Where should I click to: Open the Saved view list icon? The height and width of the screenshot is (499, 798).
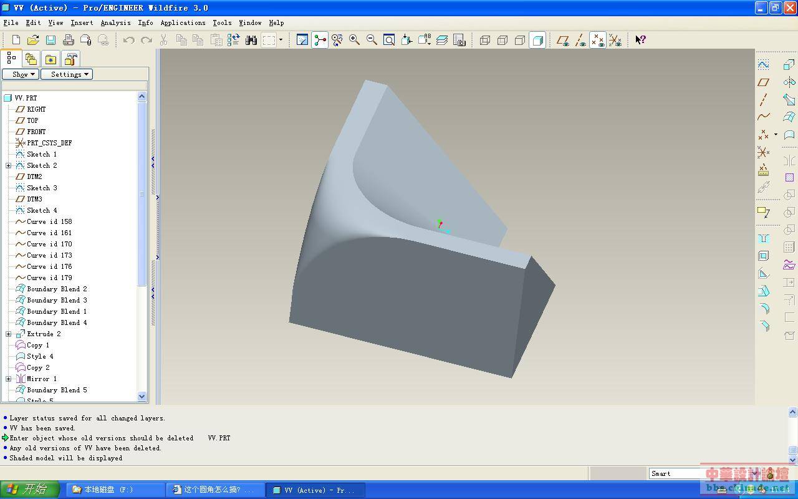(425, 40)
